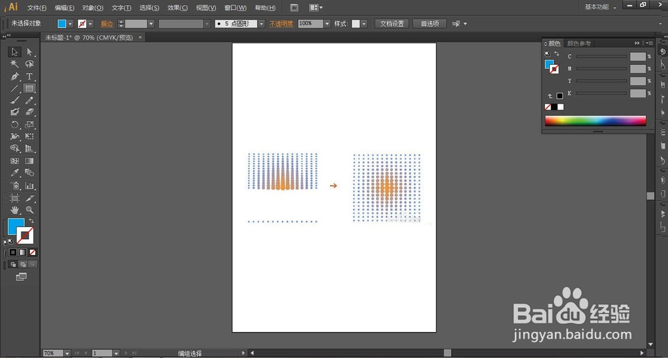The height and width of the screenshot is (358, 668).
Task: Select the Column Graph tool
Action: pos(29,186)
